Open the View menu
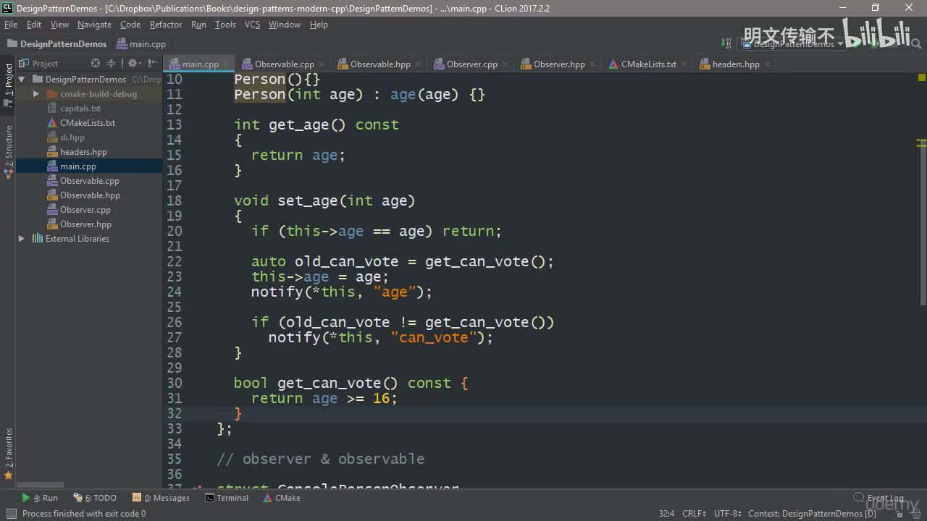The height and width of the screenshot is (521, 927). coord(59,25)
